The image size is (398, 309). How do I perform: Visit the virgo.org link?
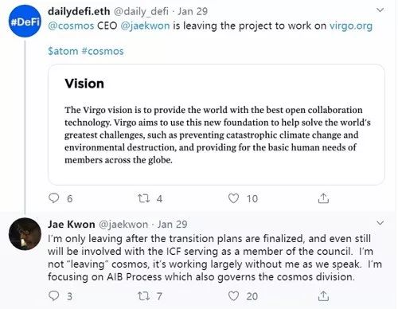[351, 25]
